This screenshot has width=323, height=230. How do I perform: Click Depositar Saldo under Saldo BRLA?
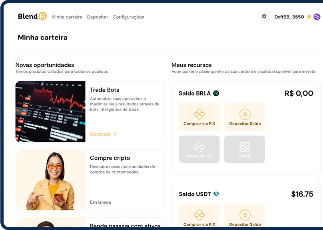pyautogui.click(x=245, y=117)
